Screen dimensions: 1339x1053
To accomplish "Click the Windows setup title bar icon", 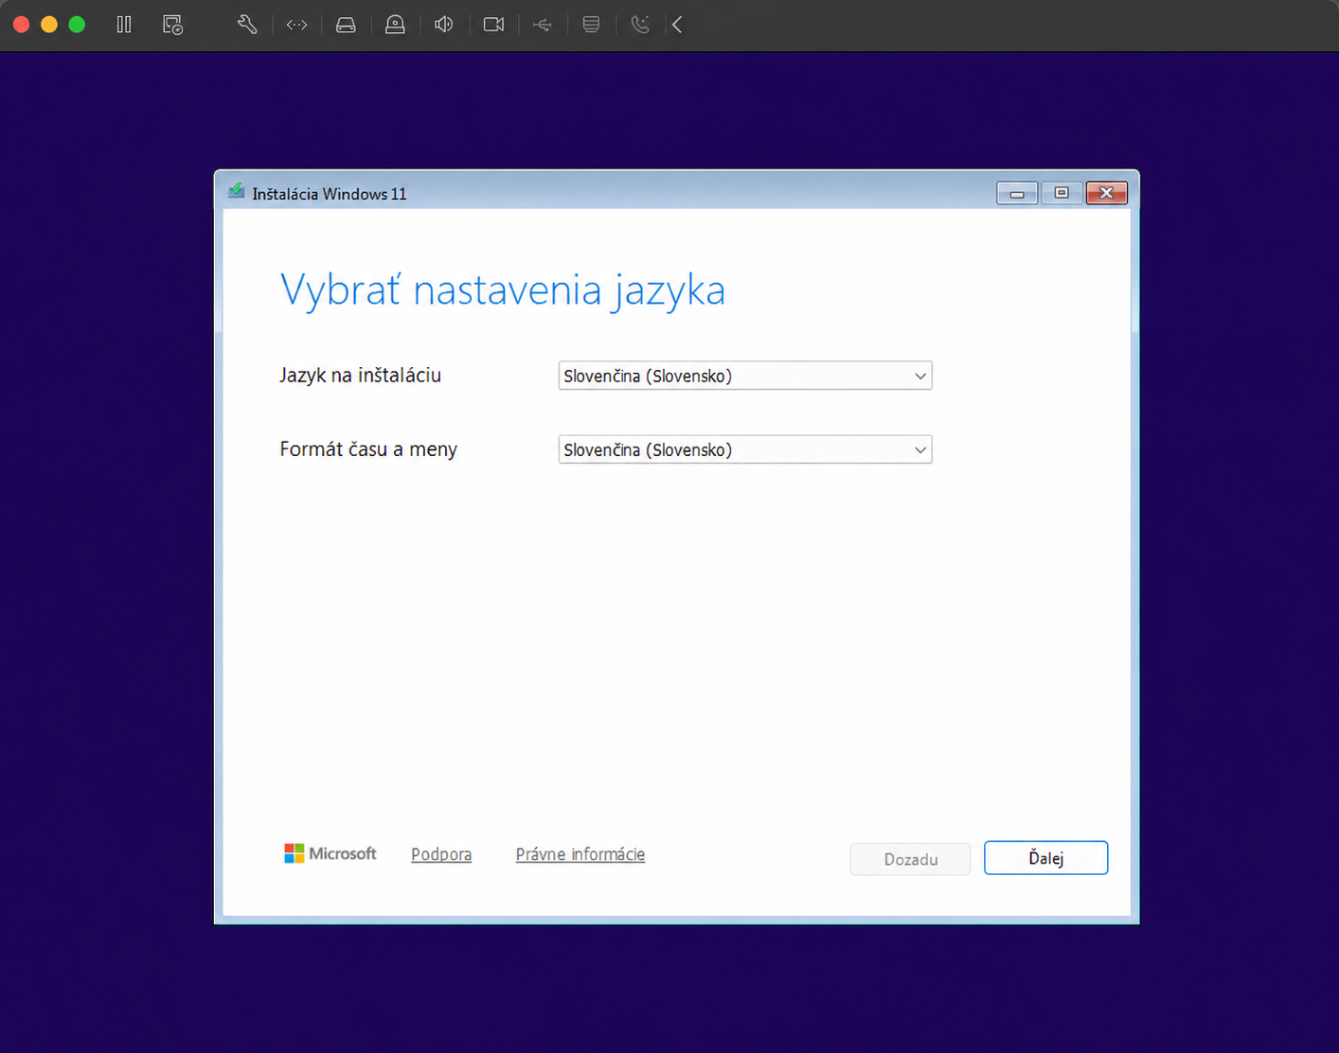I will click(x=237, y=192).
